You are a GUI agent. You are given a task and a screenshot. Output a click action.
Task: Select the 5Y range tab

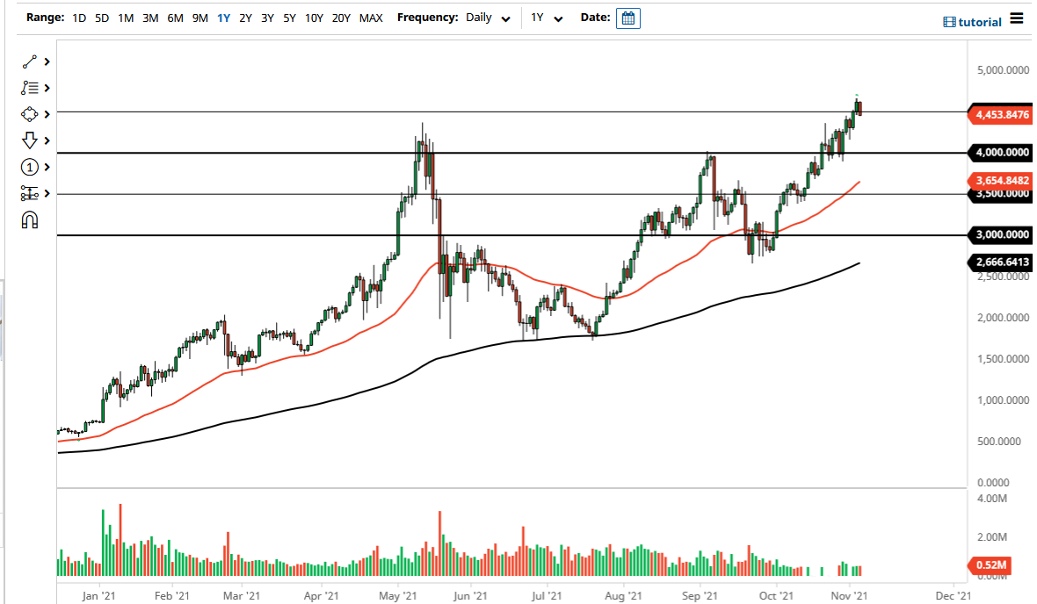click(x=289, y=18)
